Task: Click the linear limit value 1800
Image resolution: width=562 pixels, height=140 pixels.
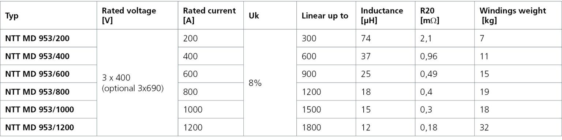Action: tap(311, 128)
